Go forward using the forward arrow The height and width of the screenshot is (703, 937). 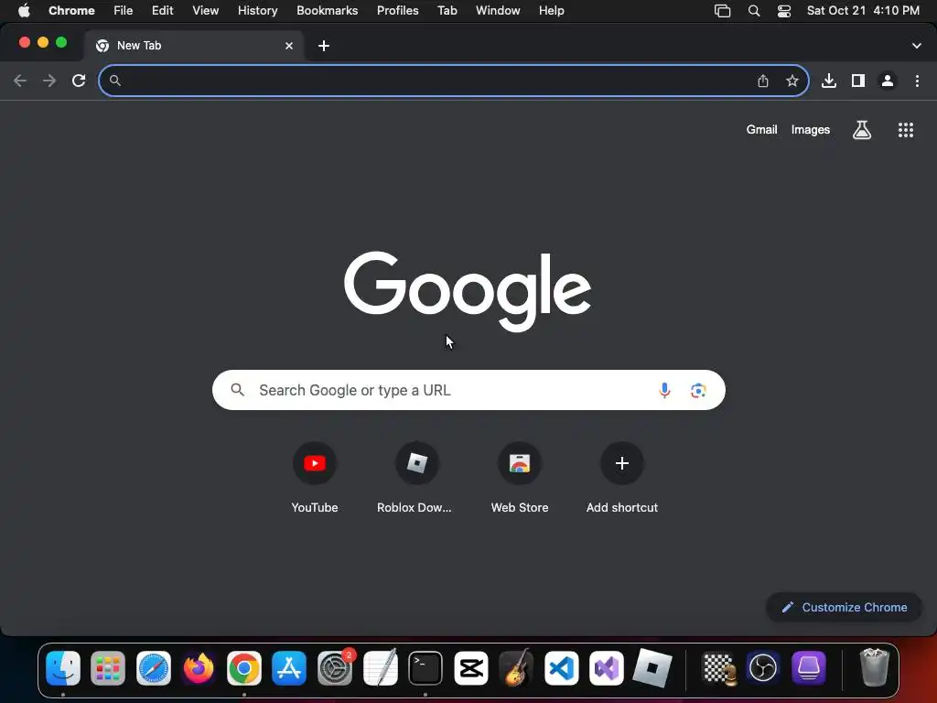pos(49,81)
